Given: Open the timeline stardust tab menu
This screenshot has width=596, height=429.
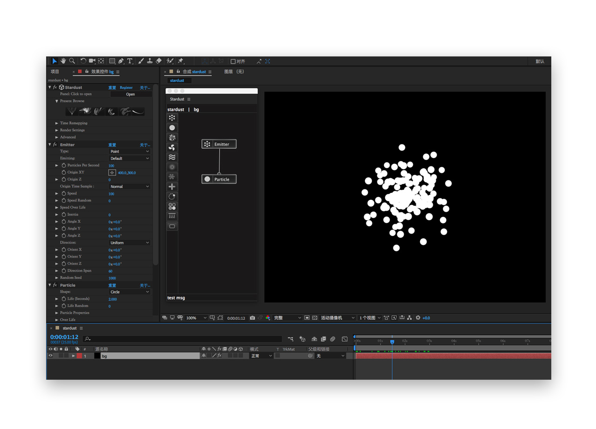Looking at the screenshot, I should 81,328.
